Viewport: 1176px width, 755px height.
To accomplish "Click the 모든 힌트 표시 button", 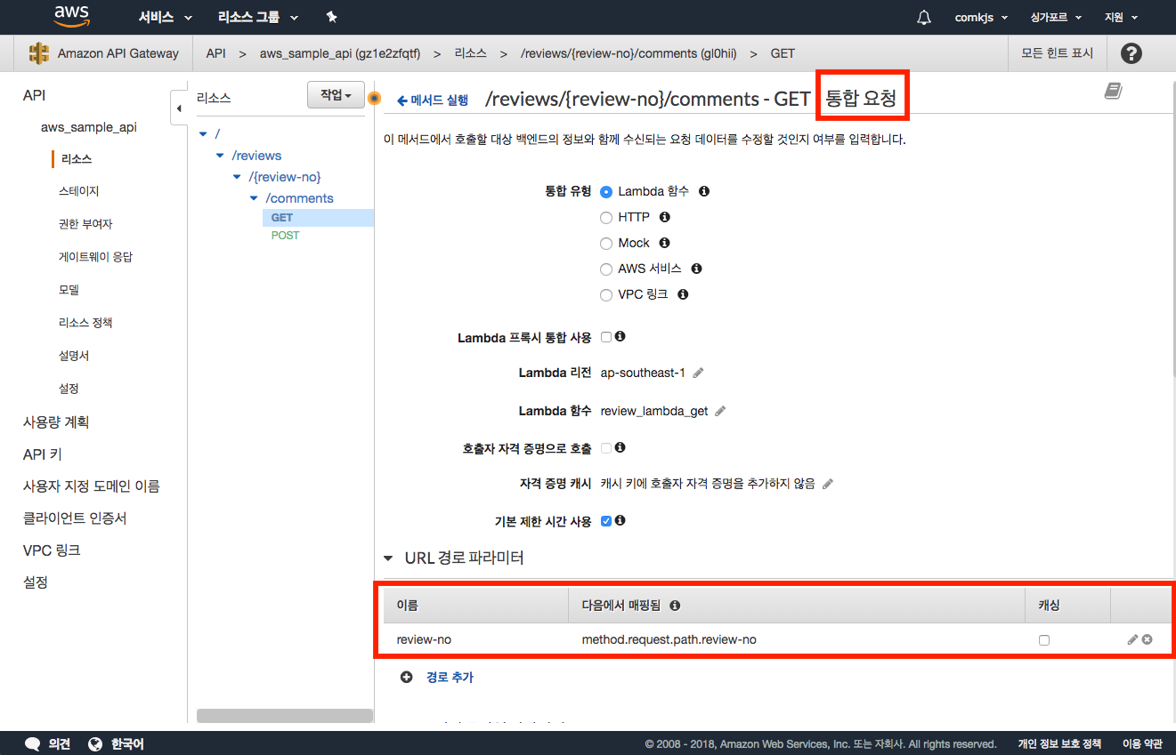I will point(1057,53).
